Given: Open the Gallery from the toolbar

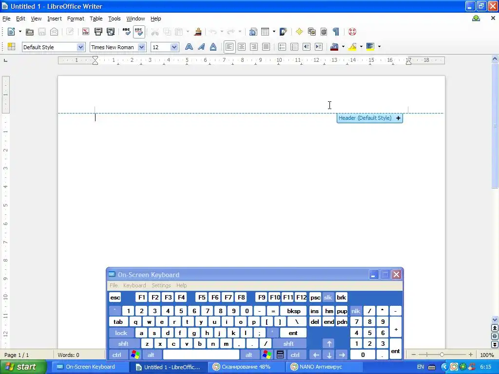Looking at the screenshot, I should (311, 32).
